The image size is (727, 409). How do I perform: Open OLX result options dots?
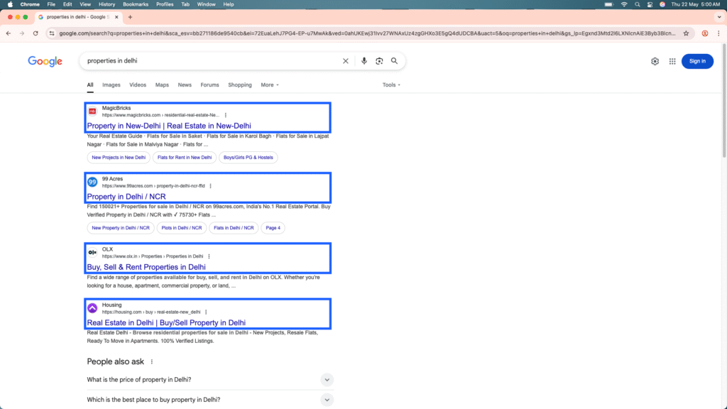tap(209, 256)
